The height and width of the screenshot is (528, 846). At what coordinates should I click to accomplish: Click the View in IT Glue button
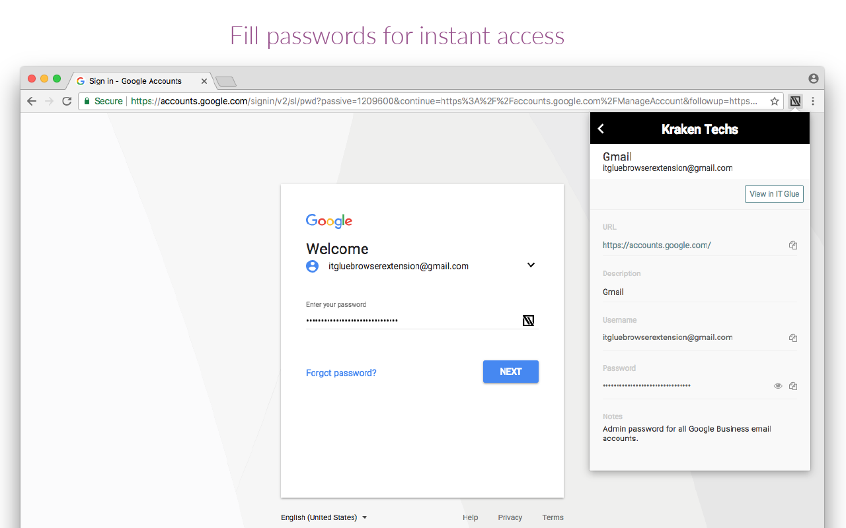(774, 193)
